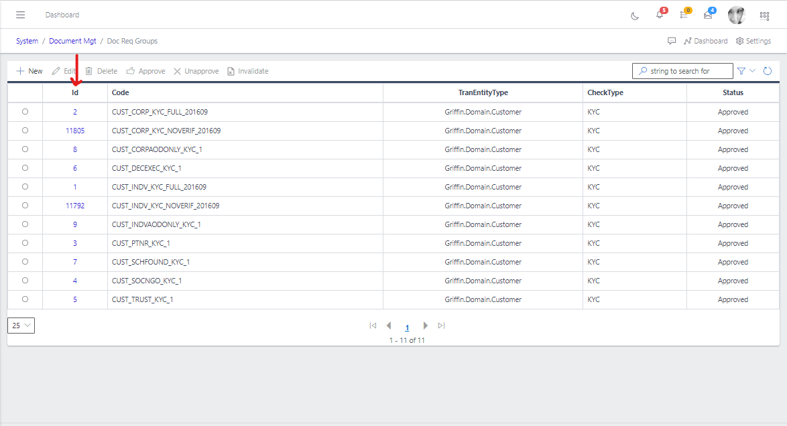
Task: Open the user profile avatar
Action: click(737, 15)
